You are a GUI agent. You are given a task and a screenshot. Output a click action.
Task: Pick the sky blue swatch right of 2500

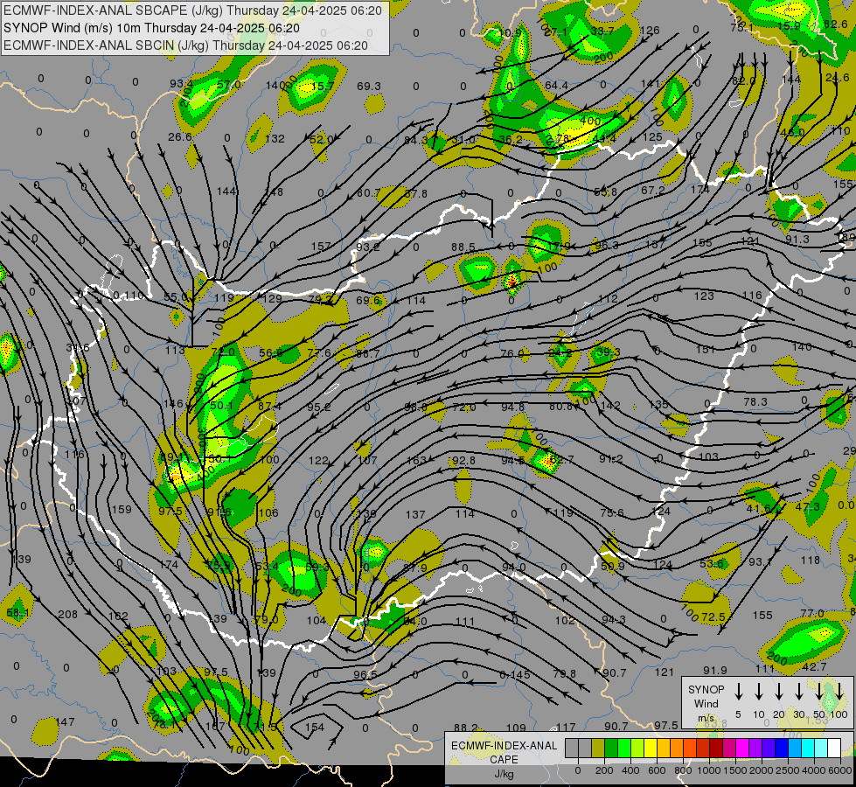tap(794, 749)
